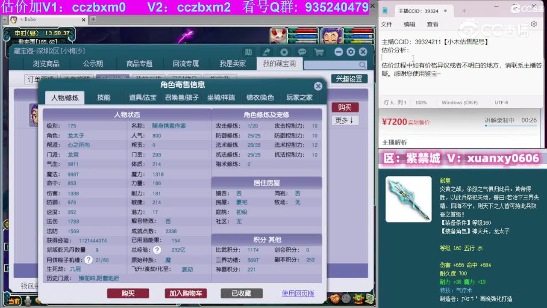Close the Bobo game tab
The height and width of the screenshot is (308, 547).
pyautogui.click(x=84, y=20)
